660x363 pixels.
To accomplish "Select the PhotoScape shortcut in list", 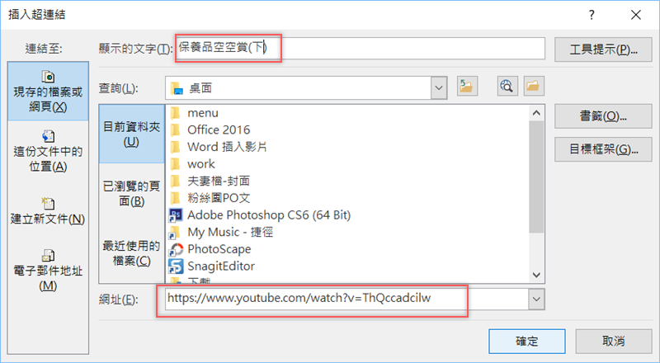I will coord(210,249).
